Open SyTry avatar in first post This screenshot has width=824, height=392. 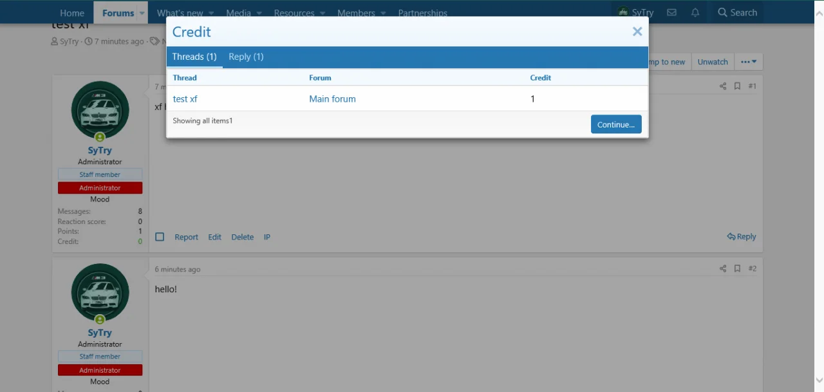[x=100, y=110]
